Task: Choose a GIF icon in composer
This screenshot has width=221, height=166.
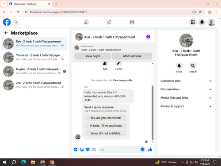Action: pyautogui.click(x=94, y=150)
